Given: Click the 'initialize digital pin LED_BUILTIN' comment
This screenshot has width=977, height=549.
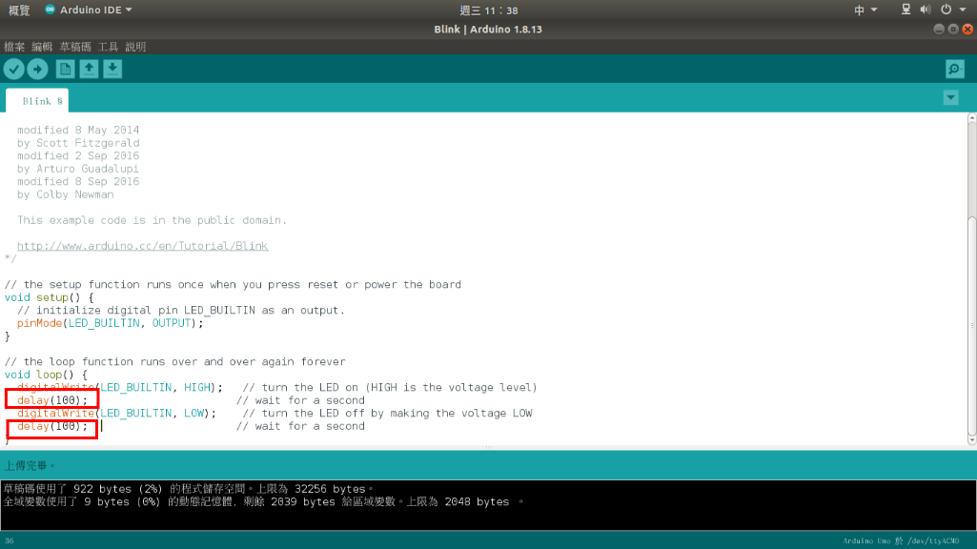Looking at the screenshot, I should [181, 311].
